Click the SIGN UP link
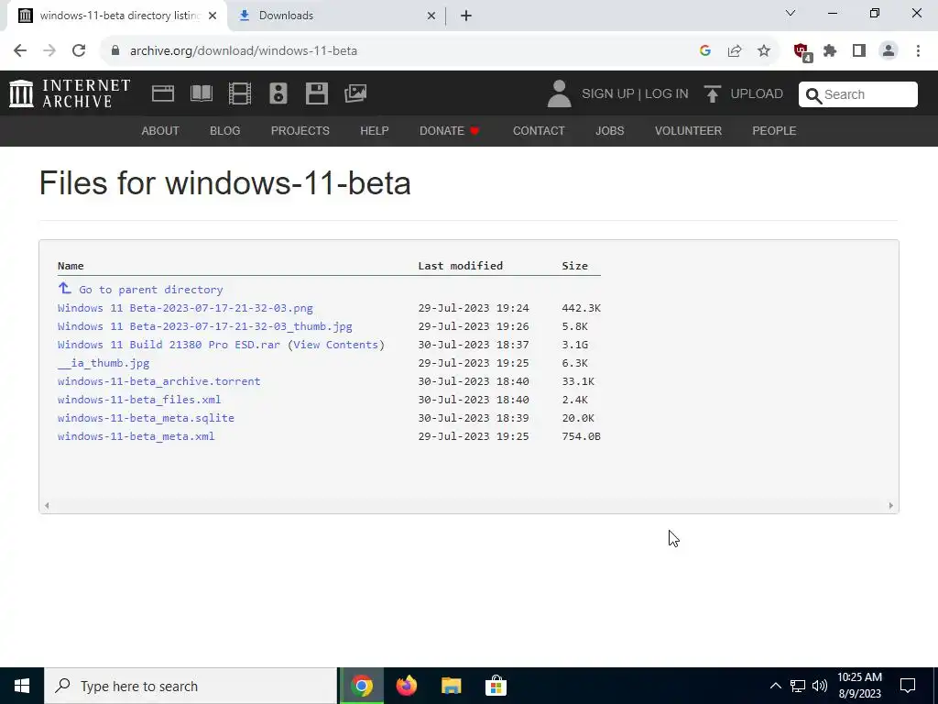This screenshot has height=704, width=938. pos(608,94)
